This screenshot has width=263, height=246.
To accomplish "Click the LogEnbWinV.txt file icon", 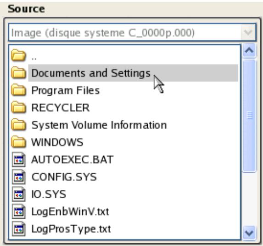I will [x=19, y=211].
